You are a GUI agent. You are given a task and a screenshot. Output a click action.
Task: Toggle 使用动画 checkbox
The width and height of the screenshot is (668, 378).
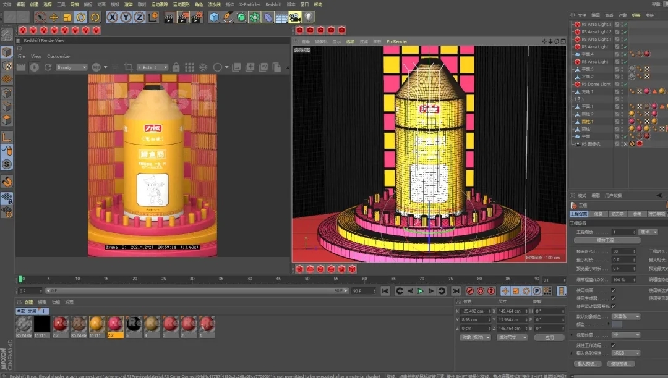click(614, 290)
